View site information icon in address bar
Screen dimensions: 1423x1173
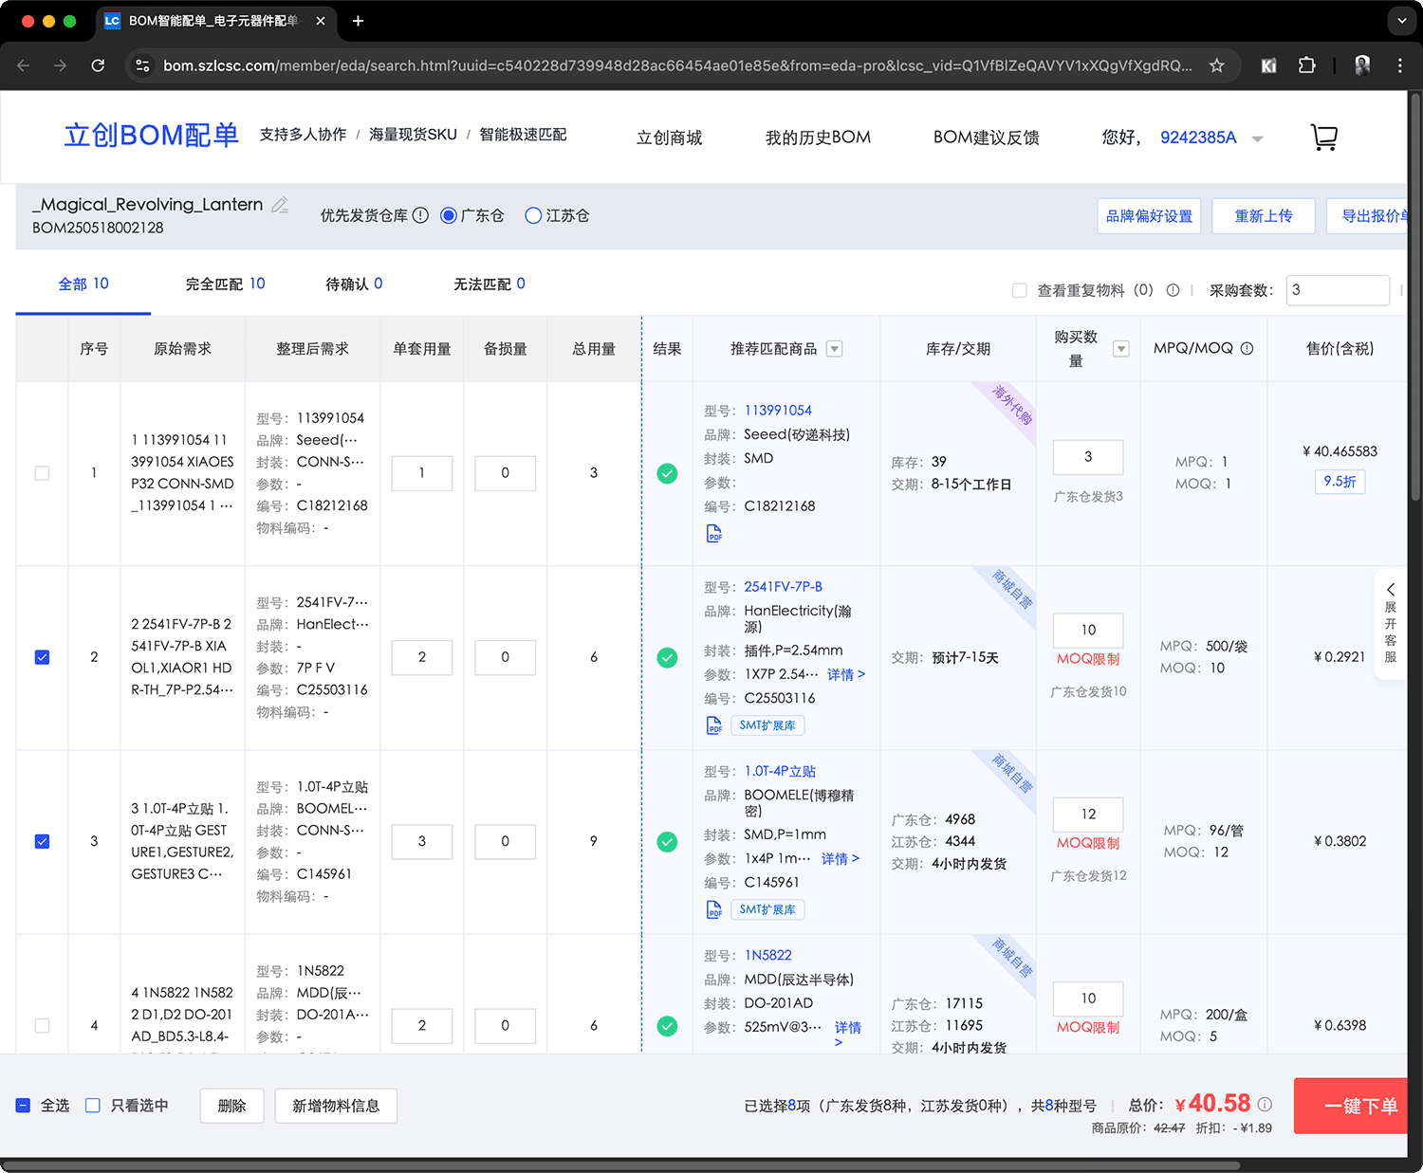coord(143,65)
